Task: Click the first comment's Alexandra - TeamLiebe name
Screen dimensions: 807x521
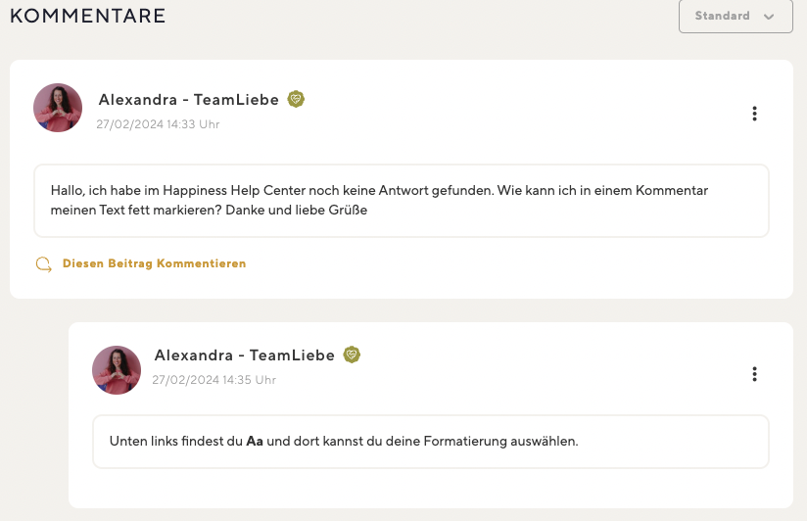Action: pos(188,99)
